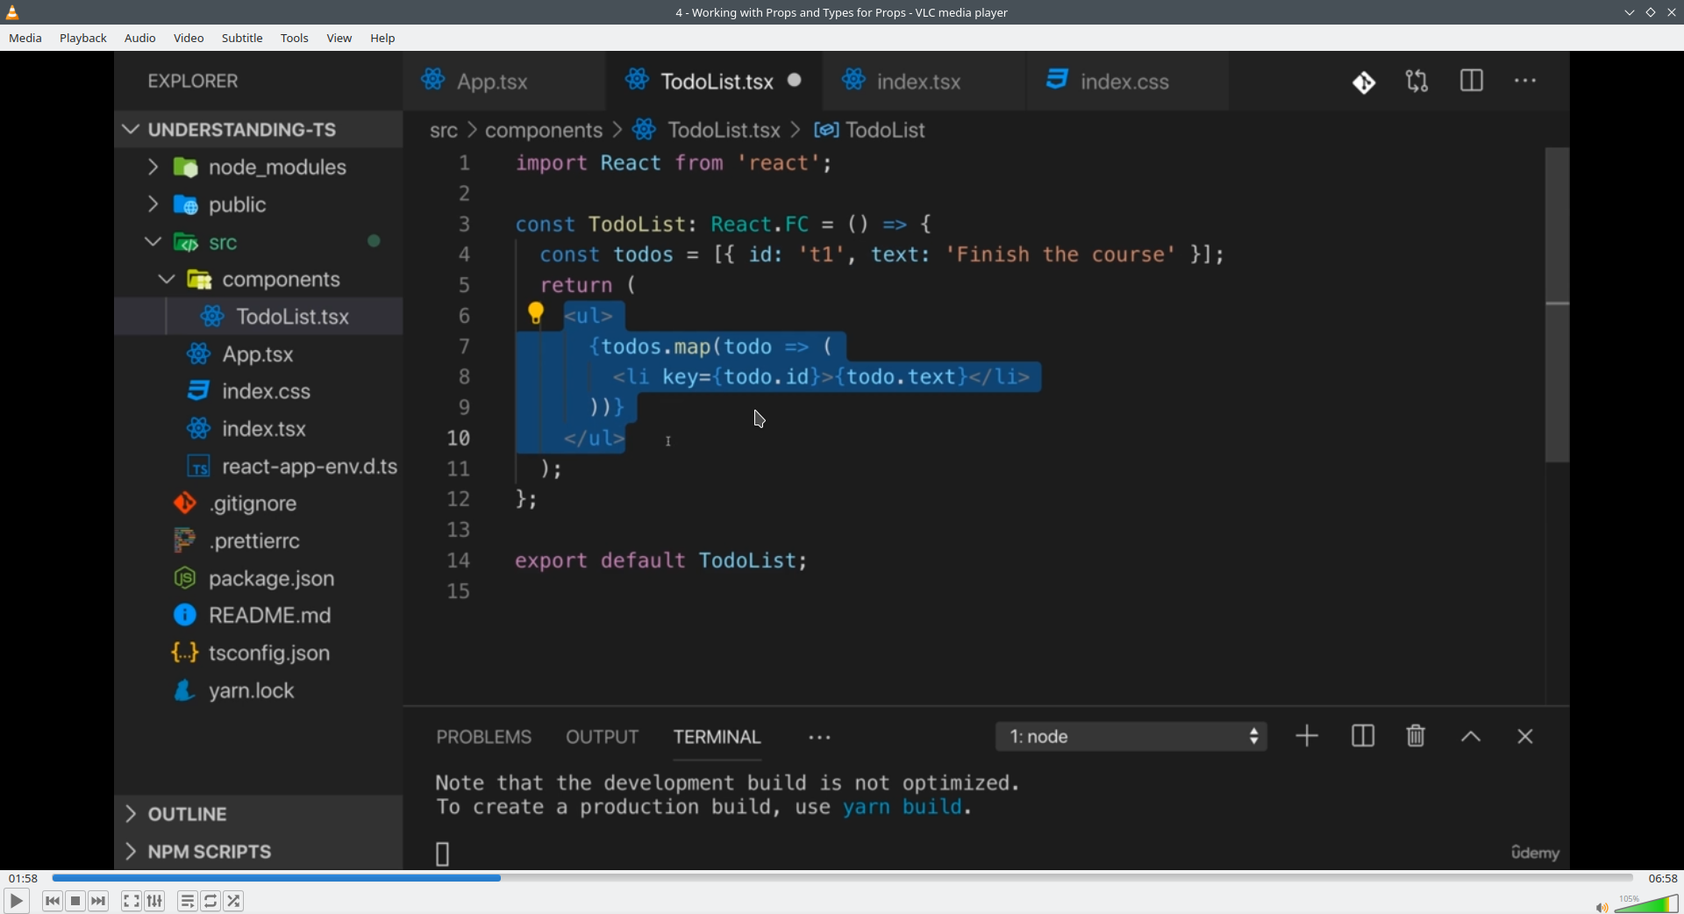
Task: Click the components breadcrumb
Action: pyautogui.click(x=544, y=131)
